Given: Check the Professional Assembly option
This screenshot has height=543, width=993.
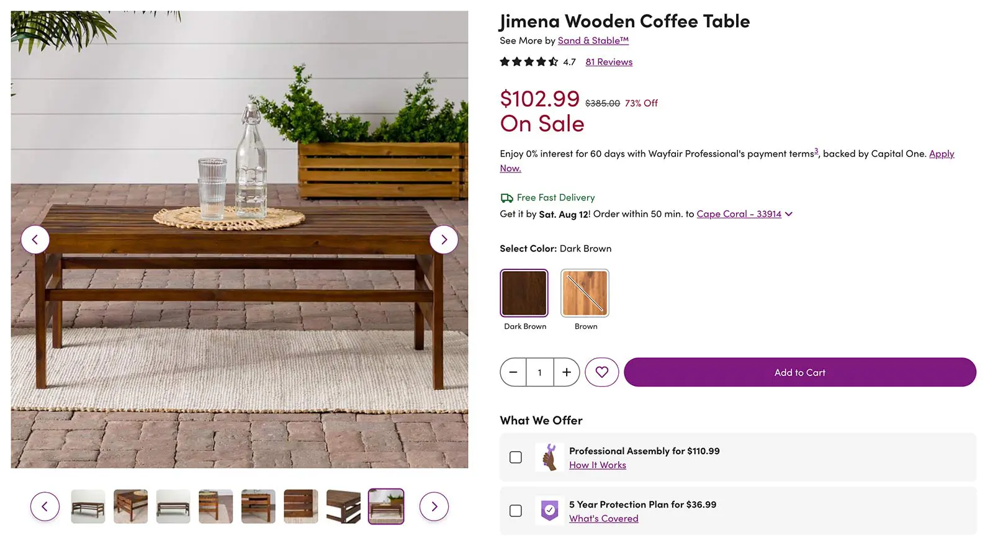Looking at the screenshot, I should [516, 457].
